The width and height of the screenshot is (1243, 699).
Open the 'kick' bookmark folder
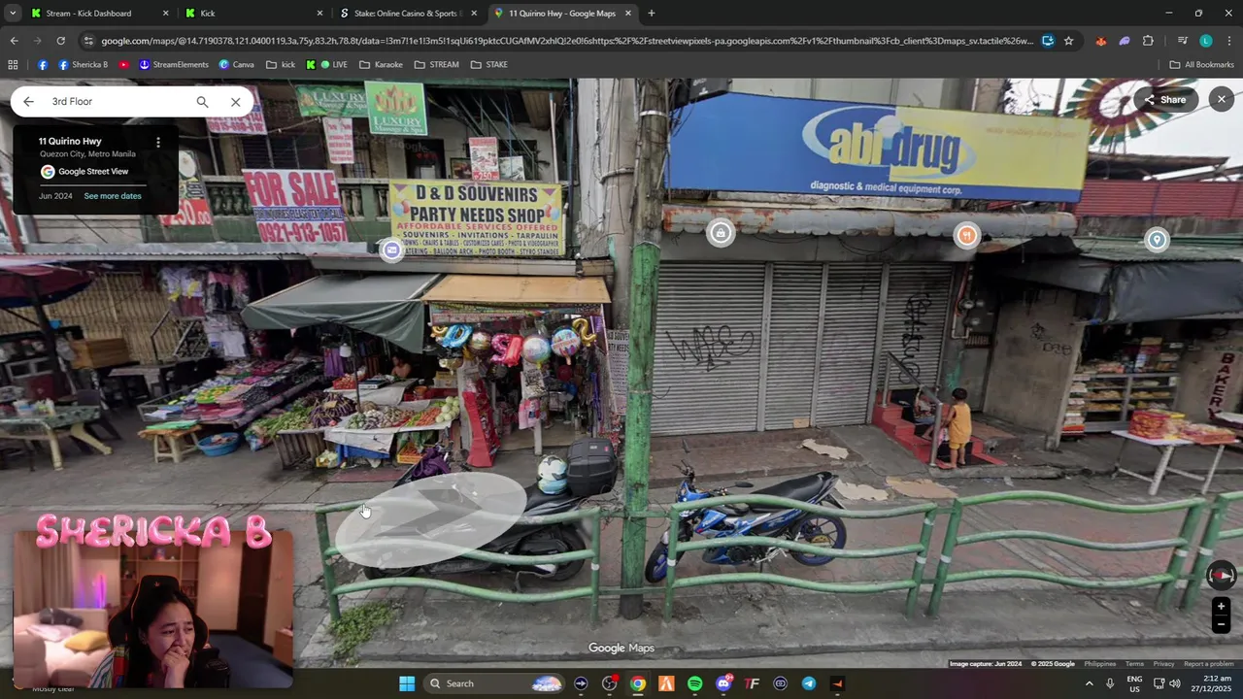(281, 65)
